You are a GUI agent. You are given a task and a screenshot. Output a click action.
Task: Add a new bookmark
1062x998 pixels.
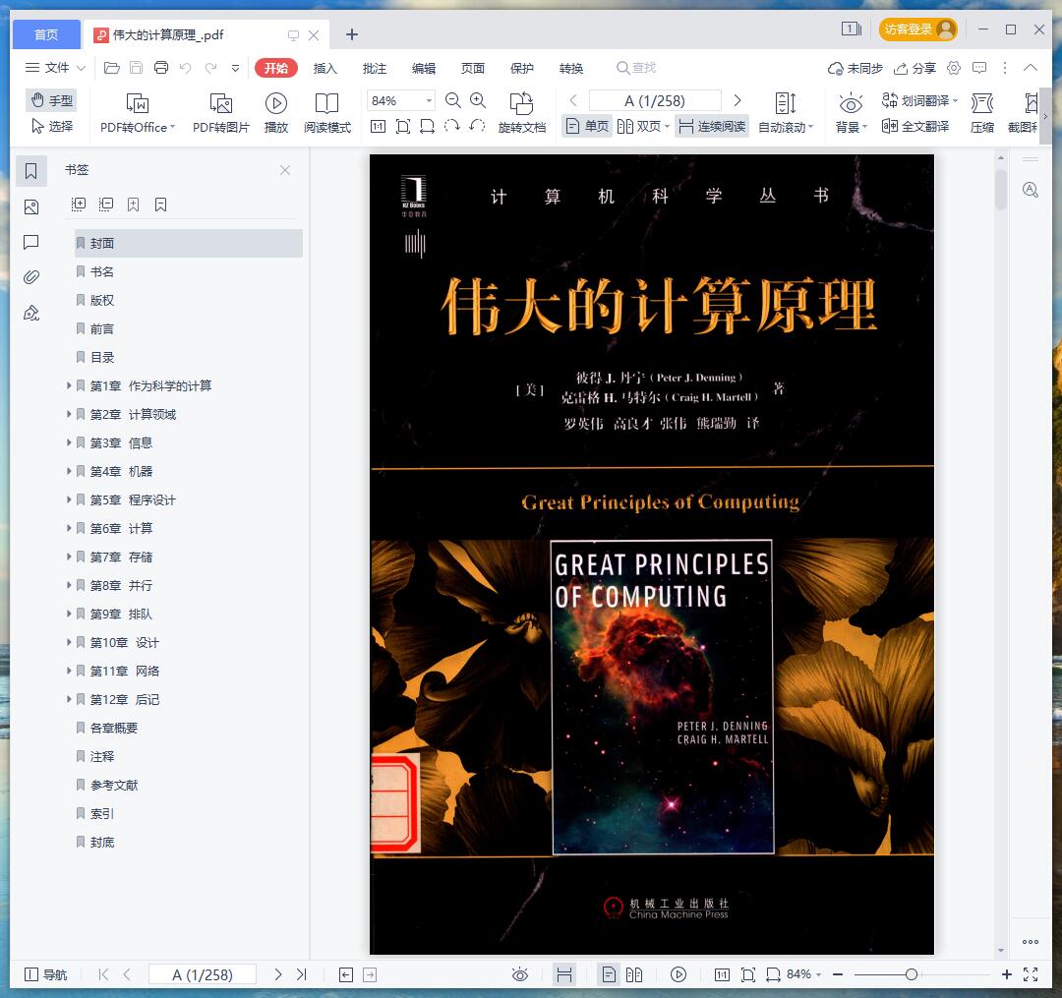[134, 205]
